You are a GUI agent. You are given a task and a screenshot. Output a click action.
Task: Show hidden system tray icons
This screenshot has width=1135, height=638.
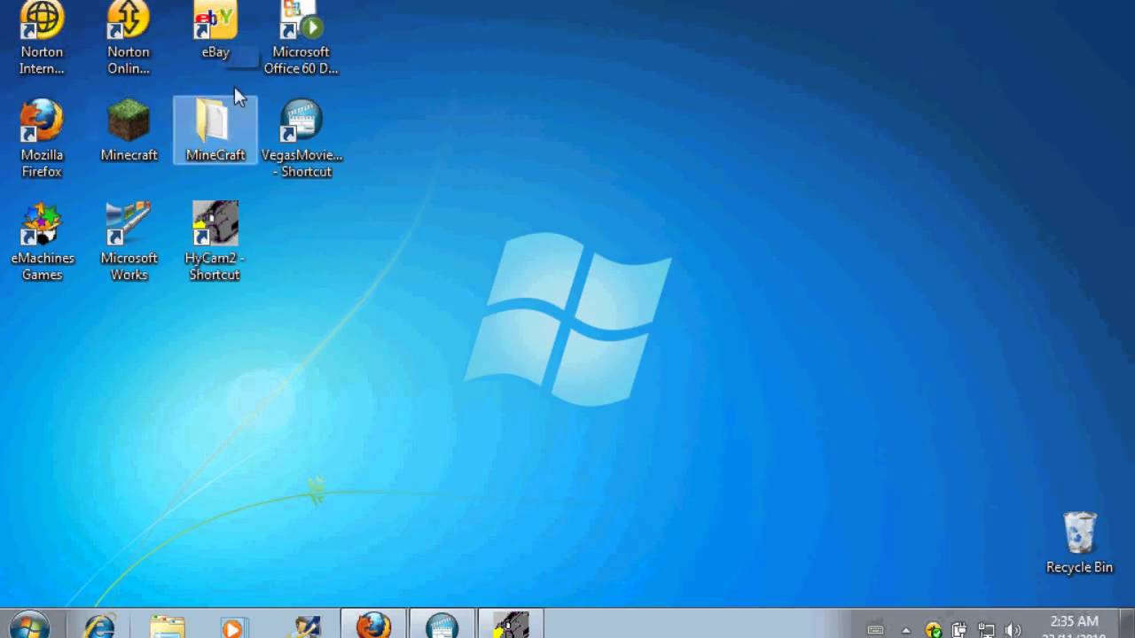906,630
